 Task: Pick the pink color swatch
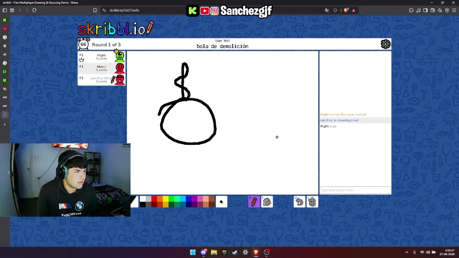200,199
